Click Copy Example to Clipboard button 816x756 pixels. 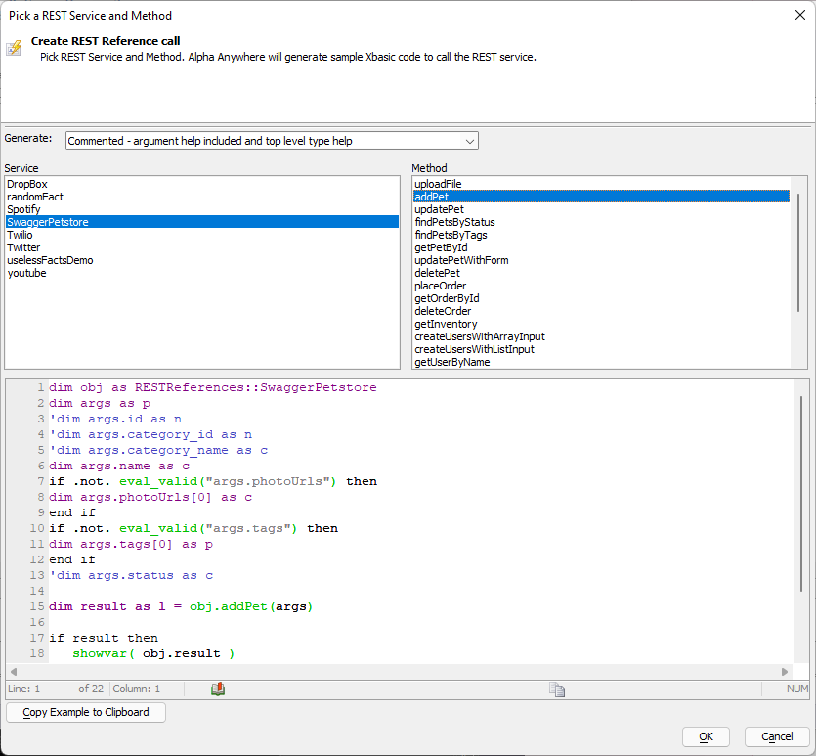(86, 712)
